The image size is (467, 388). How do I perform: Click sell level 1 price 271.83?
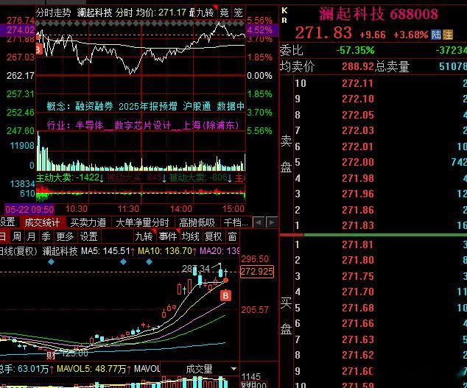click(x=358, y=225)
